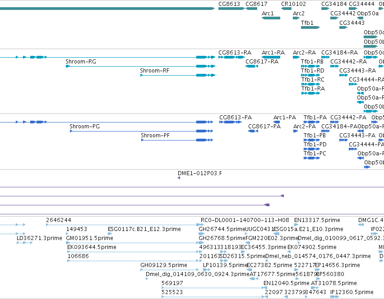
Task: Click the CG34443-RA transcript label
Action: [357, 71]
